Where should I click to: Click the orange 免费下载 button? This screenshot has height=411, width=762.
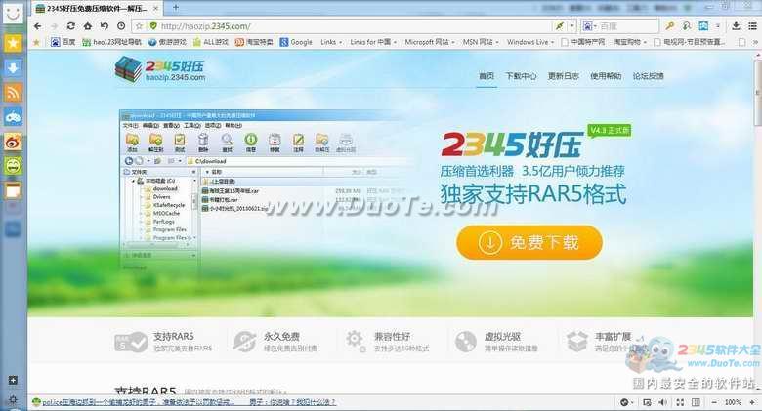[x=529, y=242]
